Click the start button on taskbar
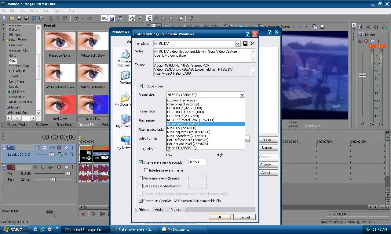 point(14,229)
